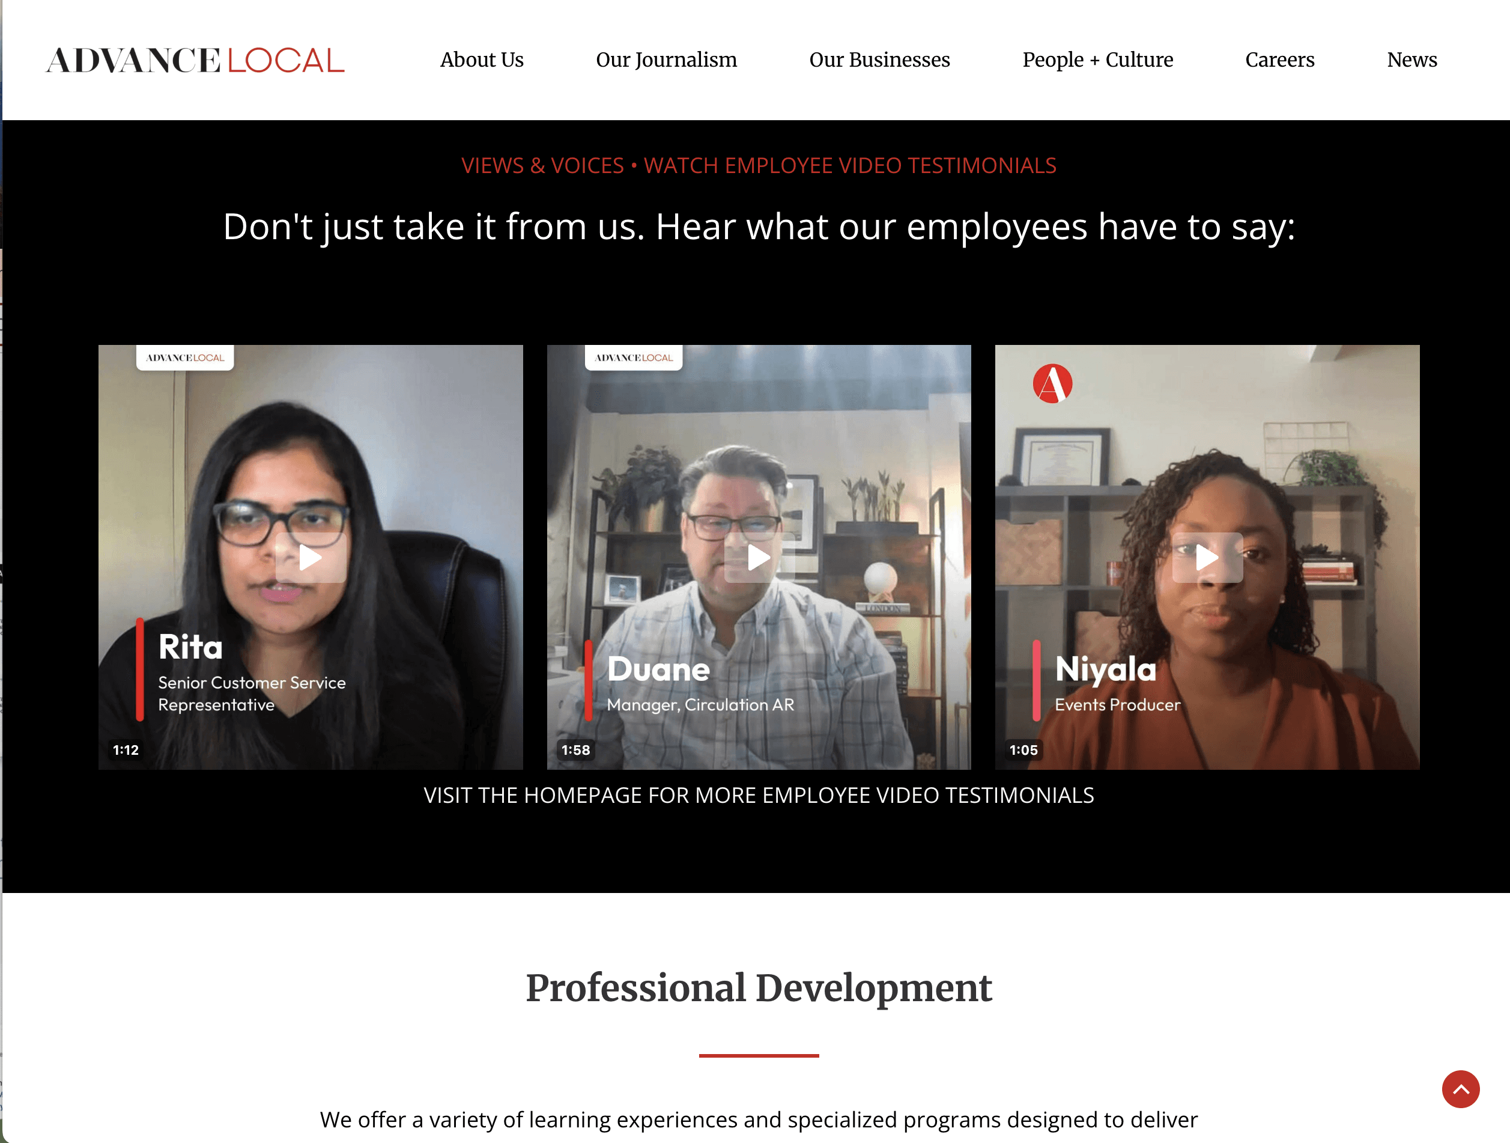Open the Our Journalism menu
Viewport: 1510px width, 1143px height.
666,60
